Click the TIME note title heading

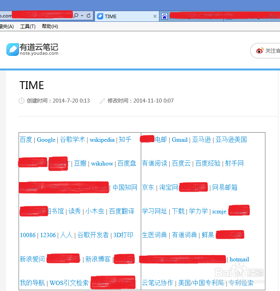coord(32,86)
